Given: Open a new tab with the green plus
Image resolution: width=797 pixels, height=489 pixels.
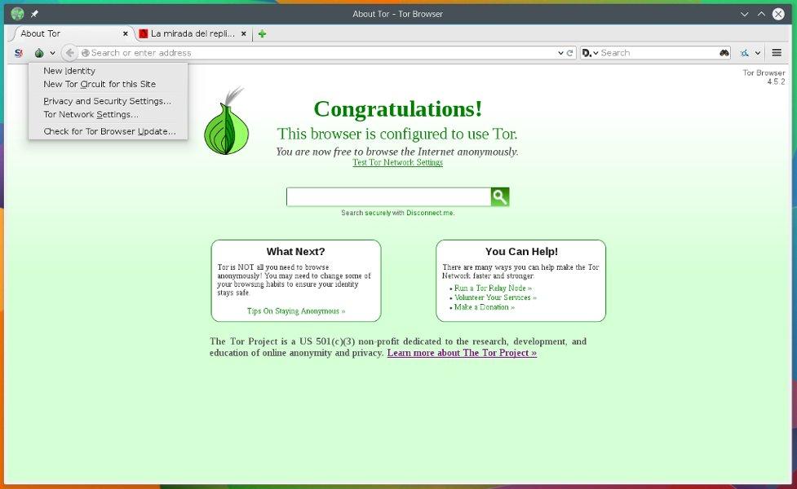Looking at the screenshot, I should (x=262, y=33).
